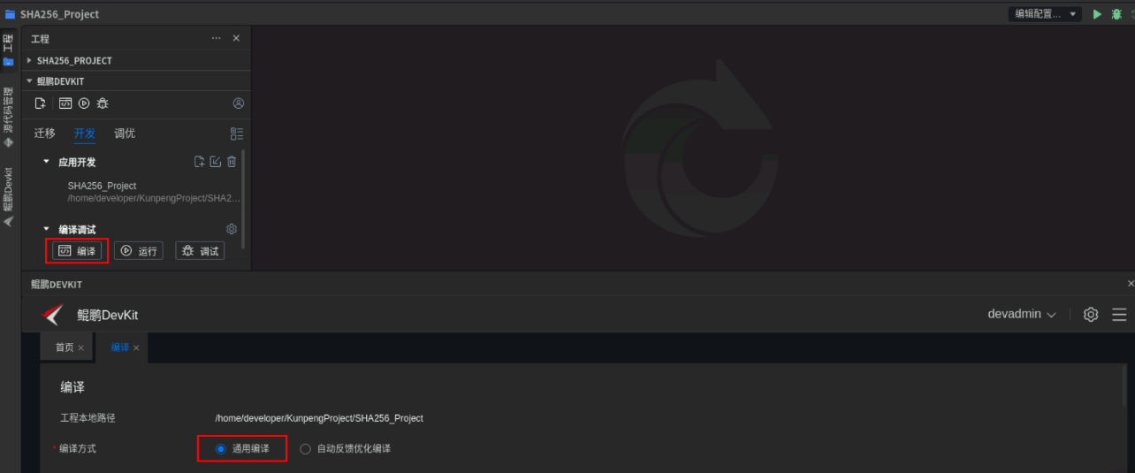The height and width of the screenshot is (473, 1135).
Task: Open the 鲲鹏DevKit header settings gear
Action: pyautogui.click(x=1091, y=315)
